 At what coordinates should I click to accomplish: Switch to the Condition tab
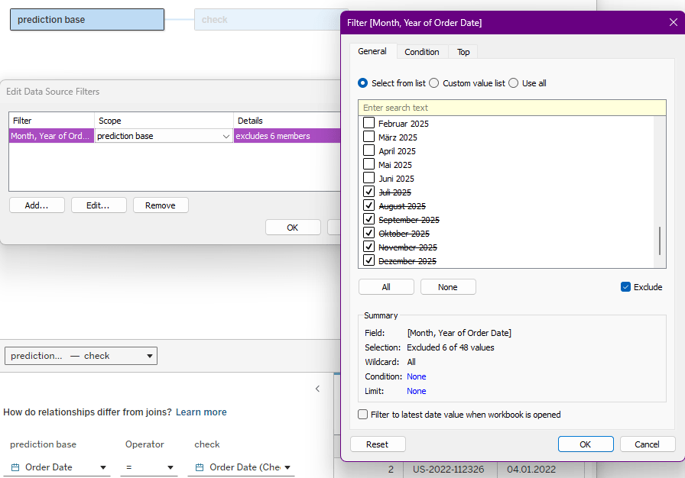pyautogui.click(x=421, y=51)
